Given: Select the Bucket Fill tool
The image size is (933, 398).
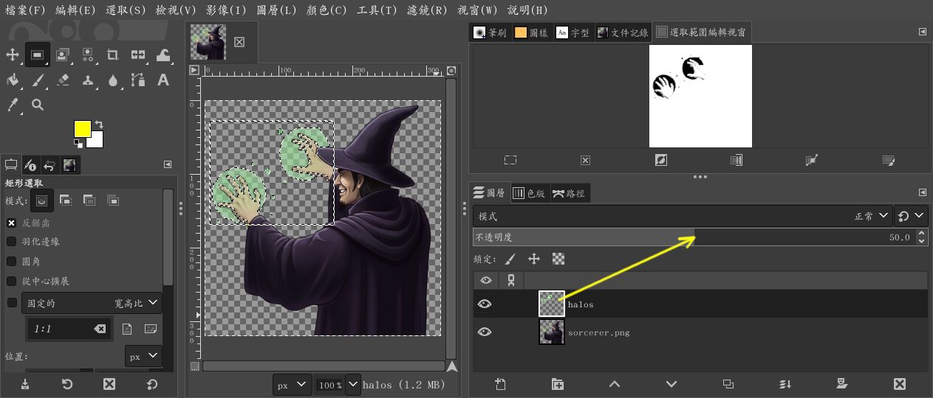Looking at the screenshot, I should click(x=13, y=80).
